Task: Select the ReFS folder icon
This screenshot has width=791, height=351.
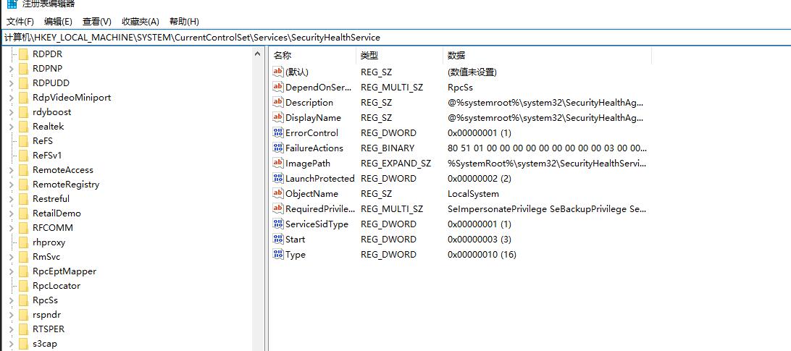Action: coord(23,140)
